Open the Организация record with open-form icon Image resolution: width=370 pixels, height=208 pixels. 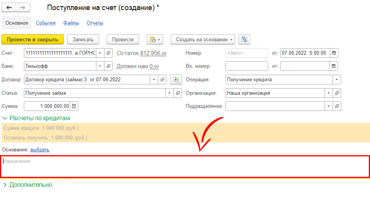pyautogui.click(x=337, y=93)
